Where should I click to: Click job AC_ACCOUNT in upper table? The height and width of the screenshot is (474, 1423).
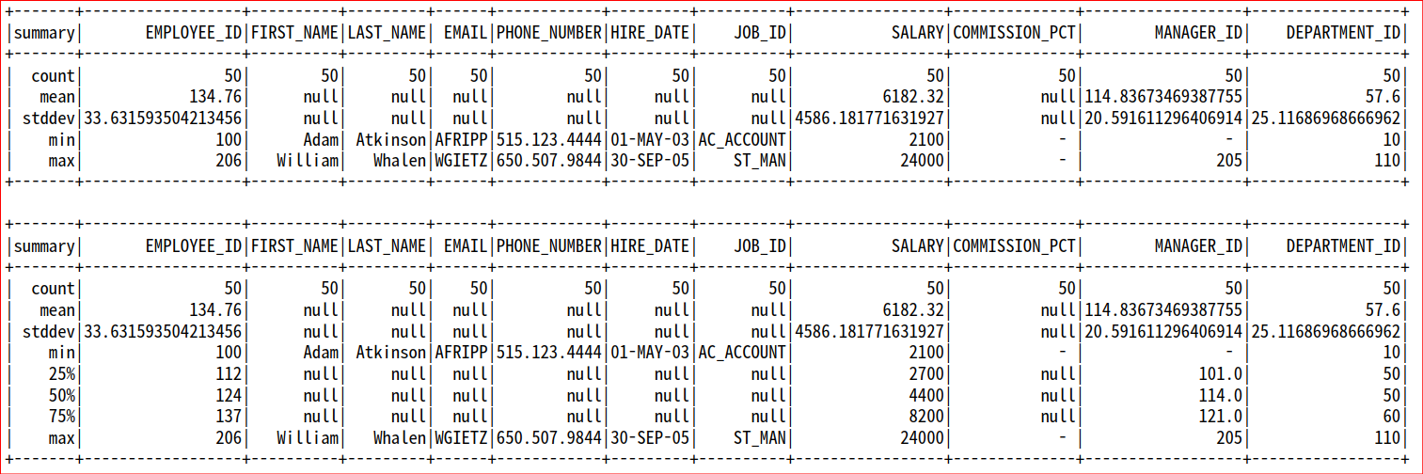[742, 139]
